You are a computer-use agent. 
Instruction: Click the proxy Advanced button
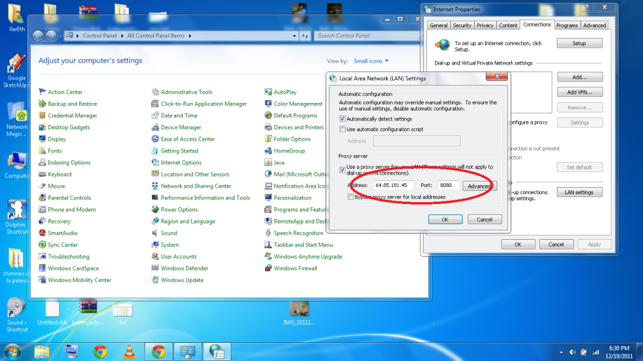(x=480, y=186)
